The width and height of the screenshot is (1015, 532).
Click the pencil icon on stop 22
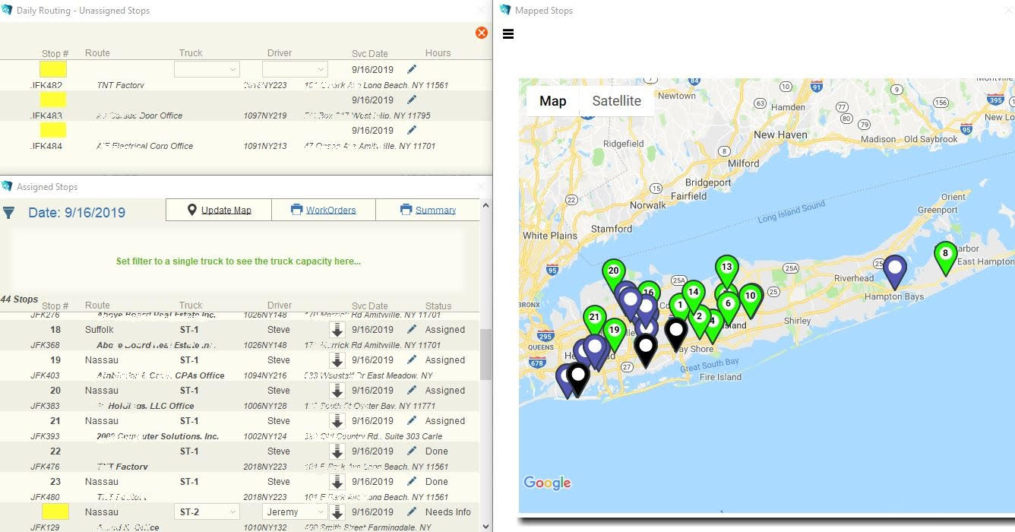click(x=412, y=451)
